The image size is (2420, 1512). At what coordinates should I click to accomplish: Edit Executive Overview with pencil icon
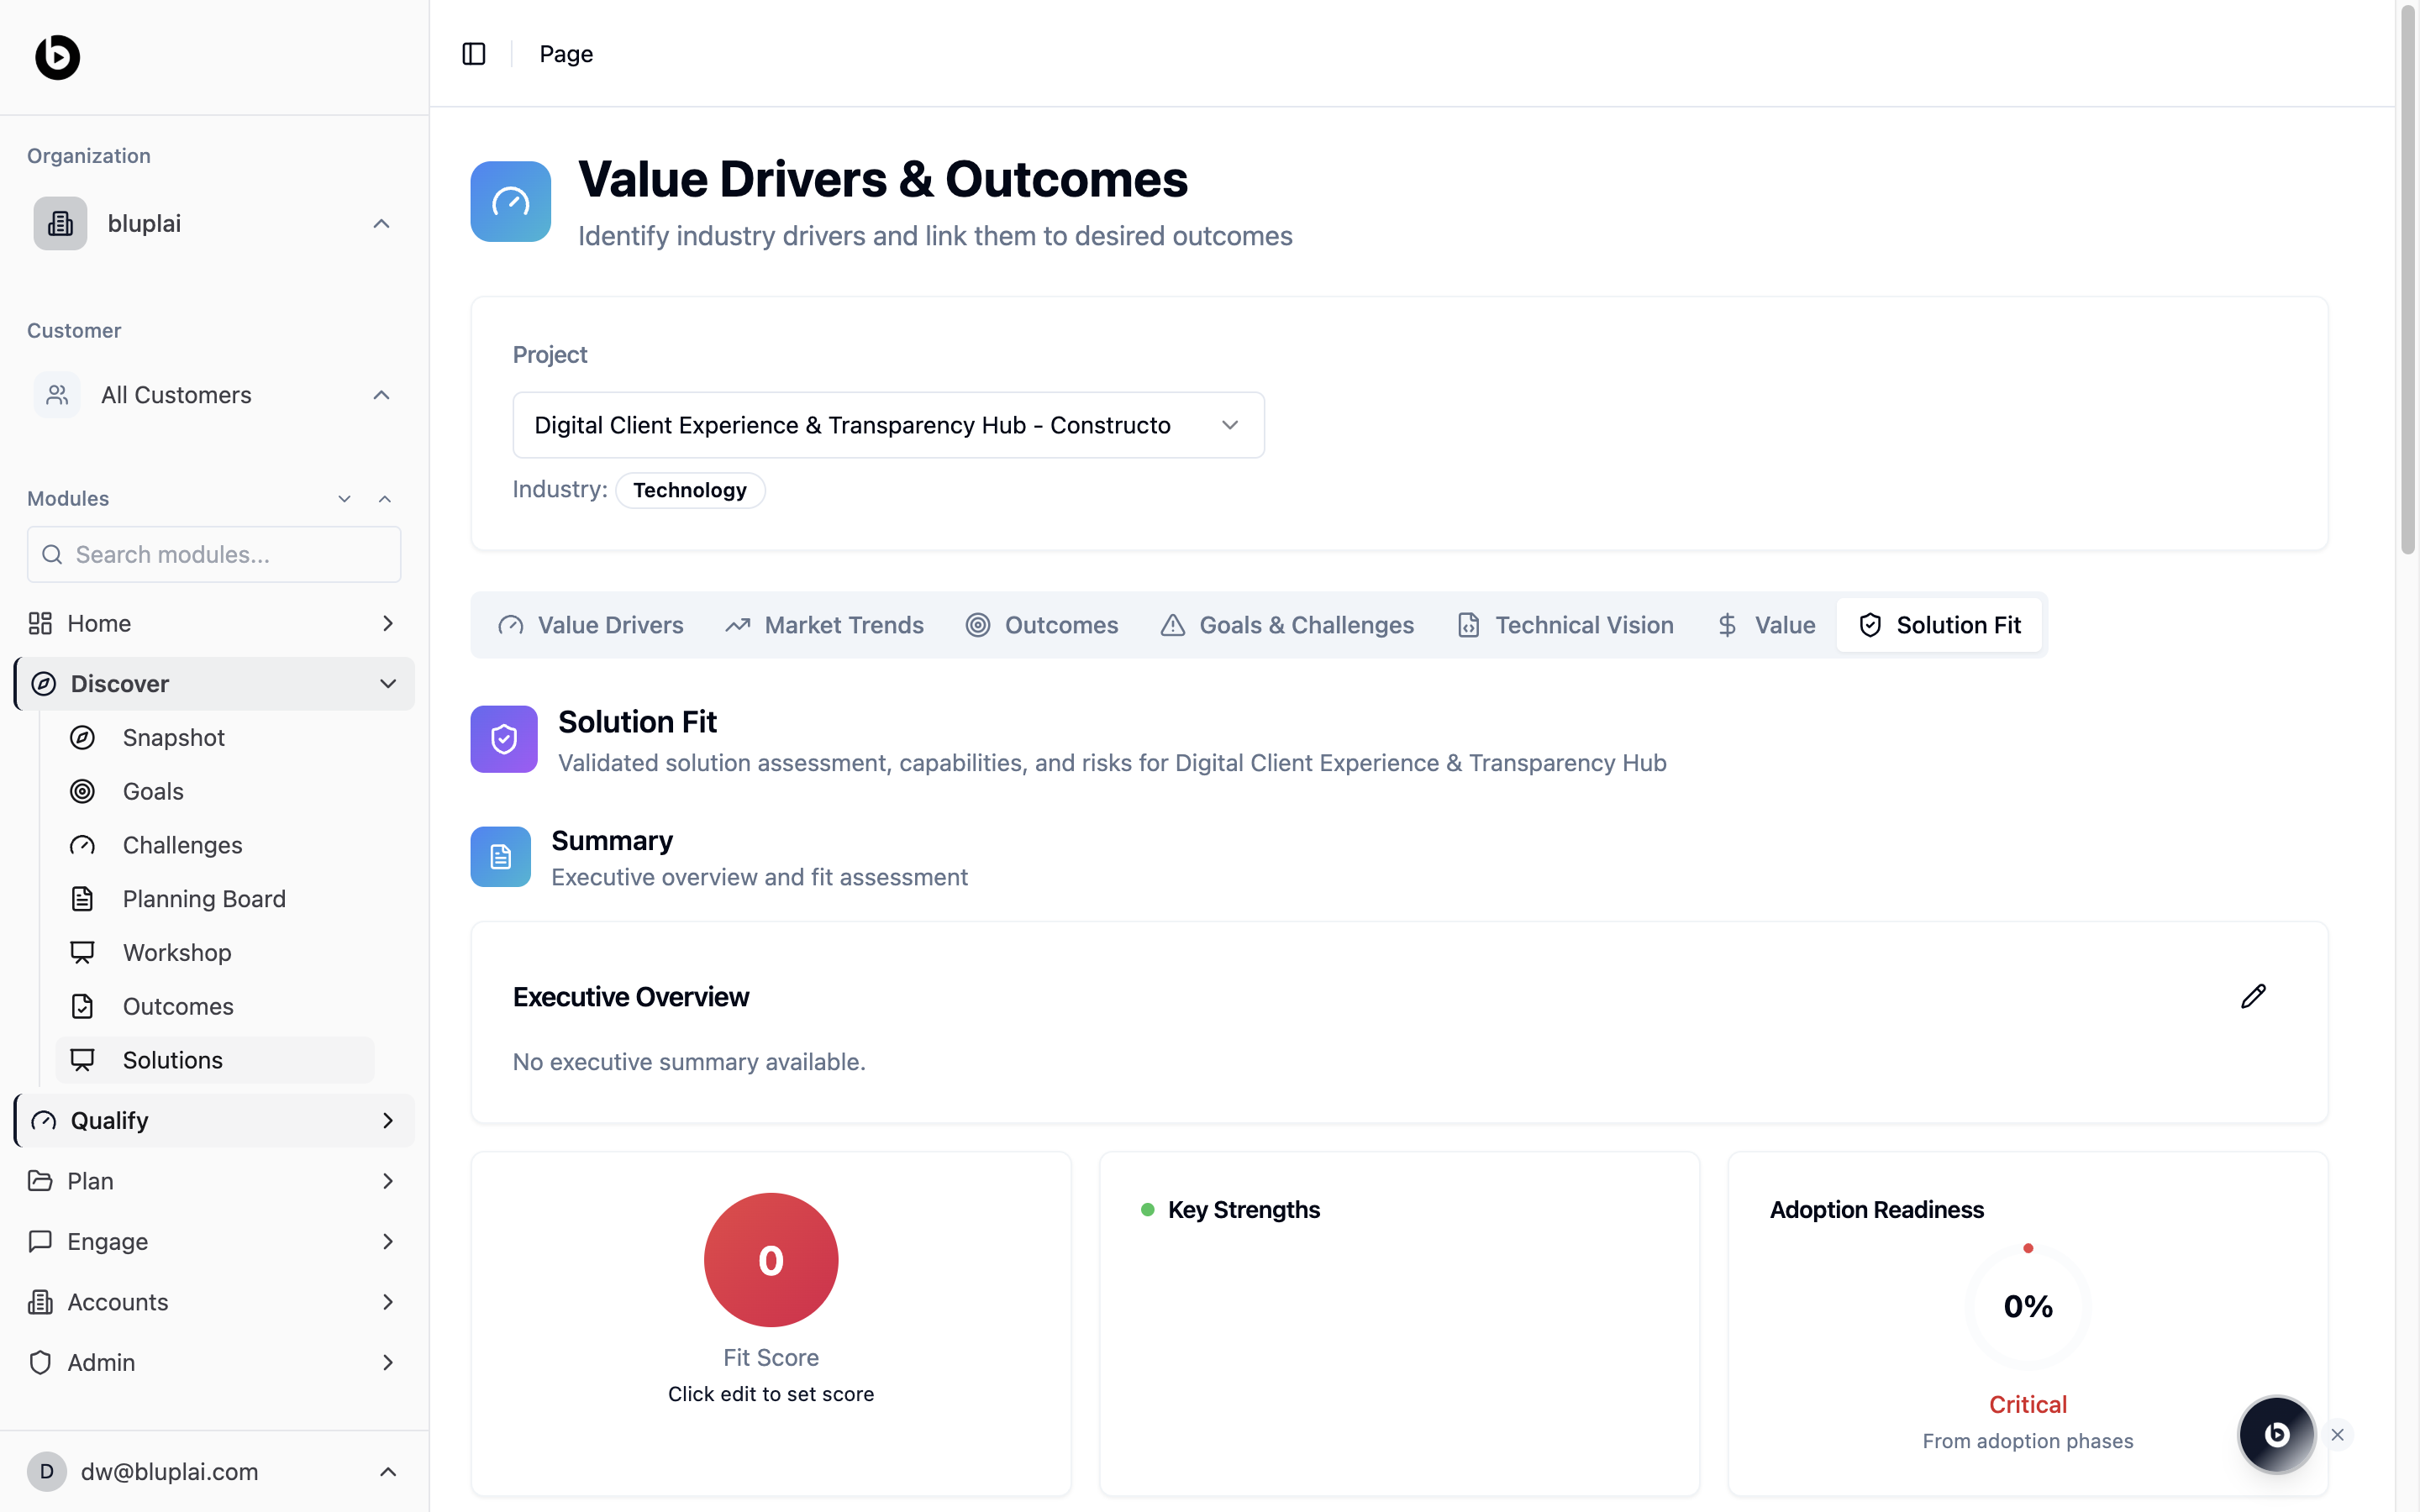[2252, 996]
